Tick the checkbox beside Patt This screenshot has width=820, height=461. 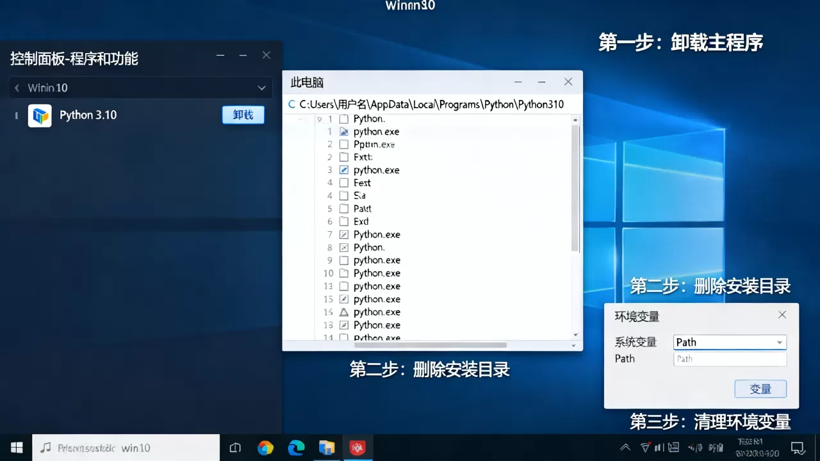pyautogui.click(x=344, y=209)
